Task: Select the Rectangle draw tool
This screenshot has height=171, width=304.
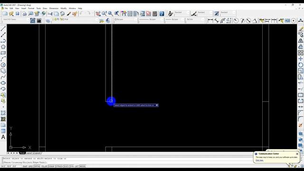Action: 3,53
